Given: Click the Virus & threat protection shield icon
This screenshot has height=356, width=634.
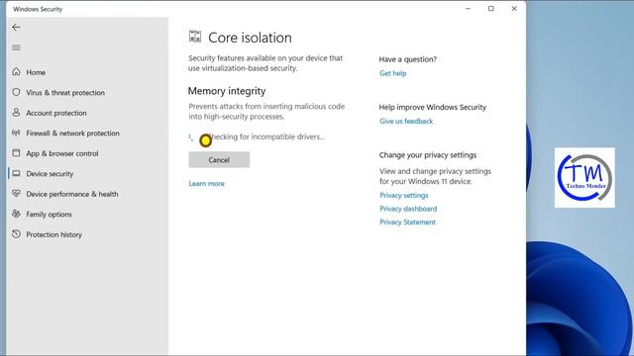Looking at the screenshot, I should point(16,92).
